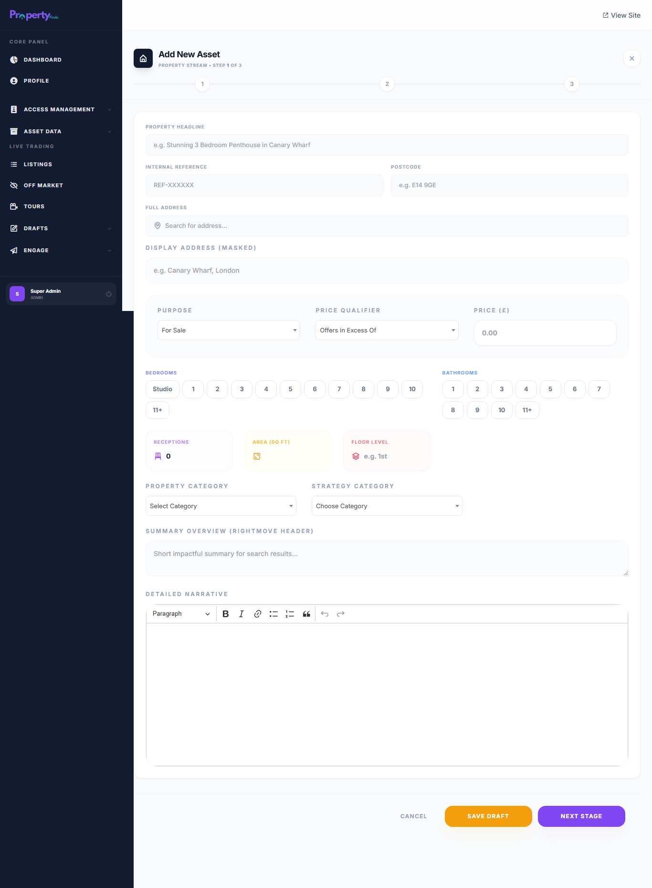Viewport: 652px width, 888px height.
Task: Expand the Property Category select box
Action: coord(221,506)
